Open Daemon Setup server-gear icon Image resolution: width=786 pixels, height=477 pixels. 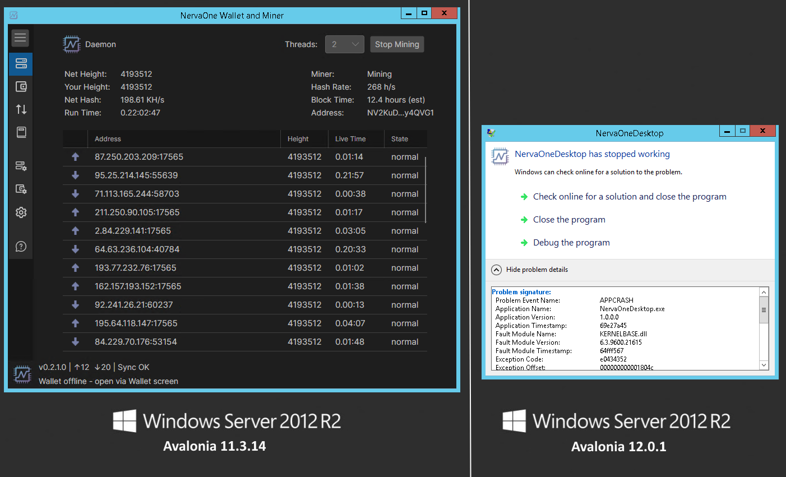(21, 166)
